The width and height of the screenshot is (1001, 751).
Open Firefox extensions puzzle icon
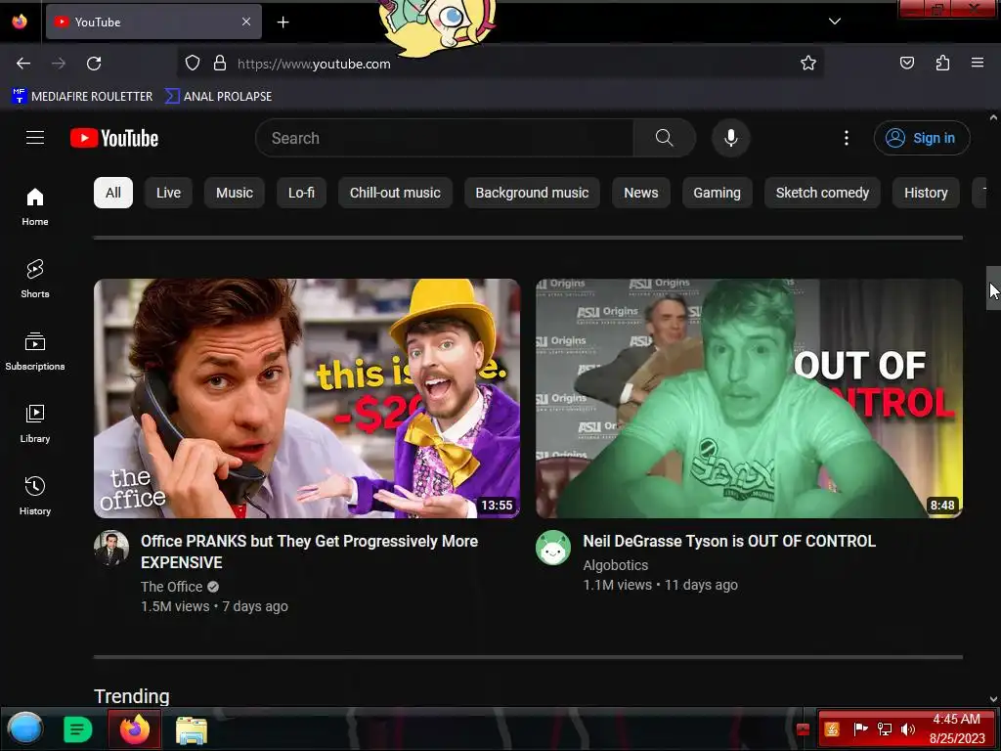click(942, 63)
